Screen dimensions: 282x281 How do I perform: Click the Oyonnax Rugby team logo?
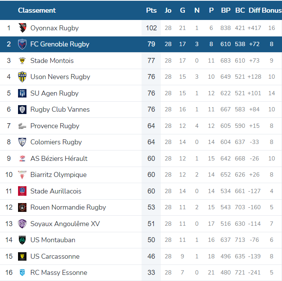pos(22,28)
